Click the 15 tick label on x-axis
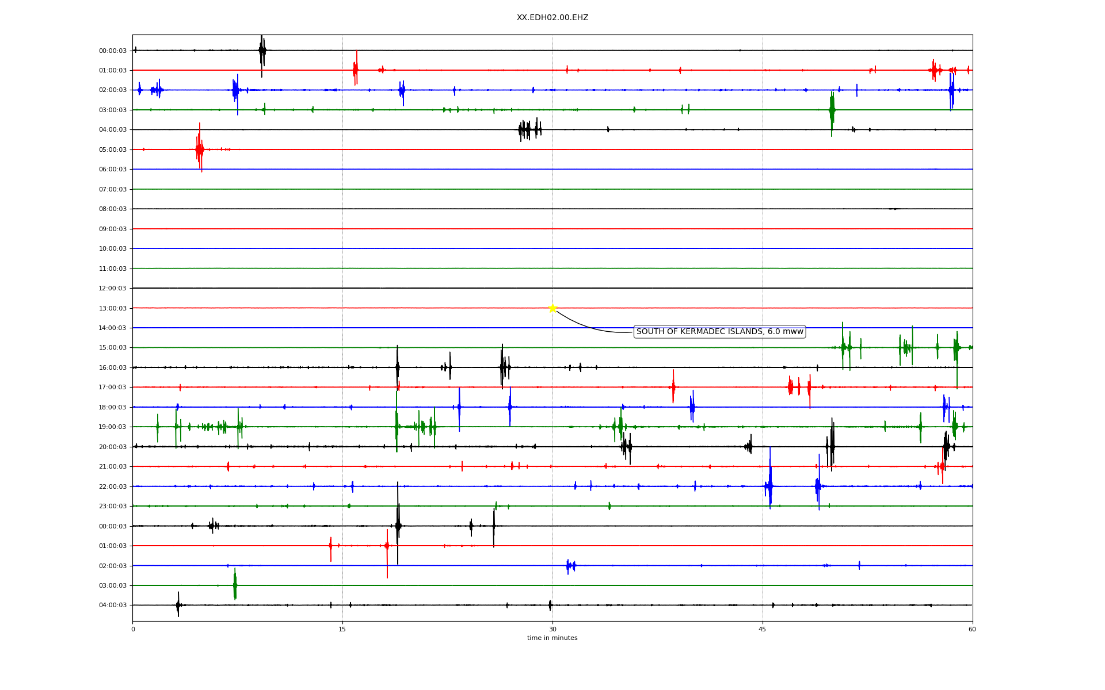Viewport: 1105px width, 690px height. 342,629
